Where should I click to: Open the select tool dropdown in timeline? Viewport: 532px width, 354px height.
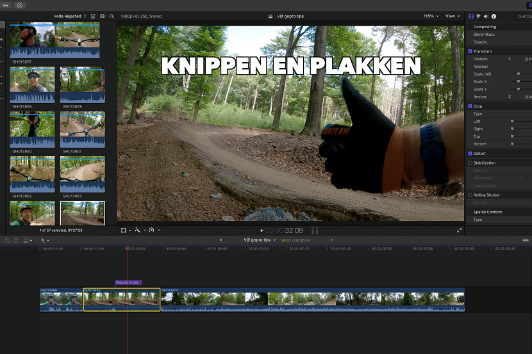coord(46,240)
